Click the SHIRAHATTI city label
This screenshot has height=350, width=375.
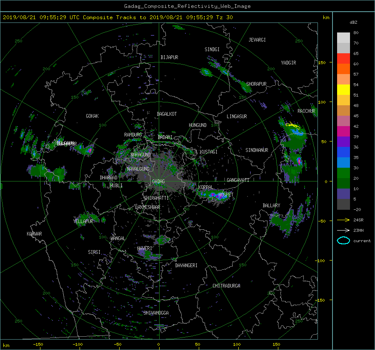(x=156, y=198)
